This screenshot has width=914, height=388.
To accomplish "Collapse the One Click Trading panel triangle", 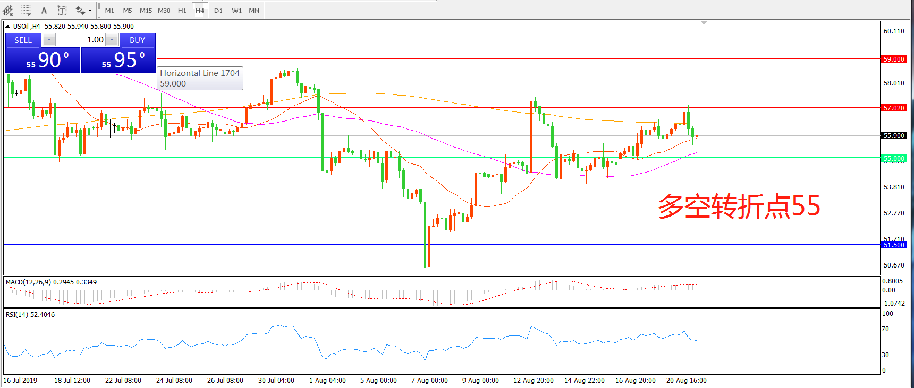I will [x=8, y=26].
